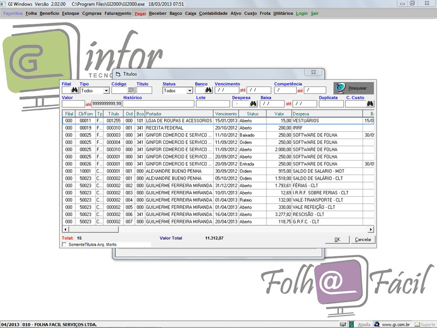This screenshot has width=437, height=328.
Task: Click the Títulos window title icon
Action: tap(118, 74)
